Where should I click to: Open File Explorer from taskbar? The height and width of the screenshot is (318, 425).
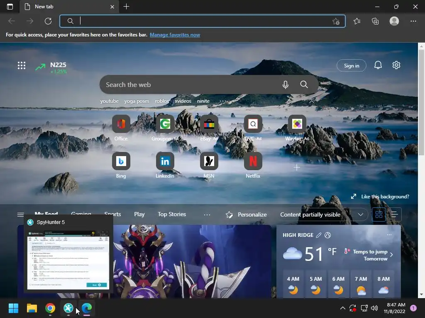[32, 308]
